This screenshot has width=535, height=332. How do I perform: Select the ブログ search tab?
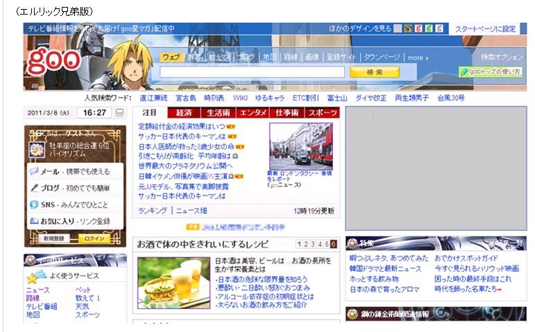pos(246,58)
